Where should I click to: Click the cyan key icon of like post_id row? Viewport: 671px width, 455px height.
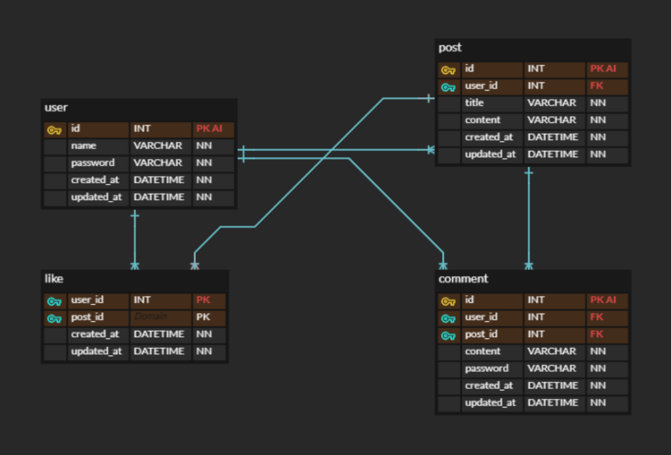click(55, 318)
